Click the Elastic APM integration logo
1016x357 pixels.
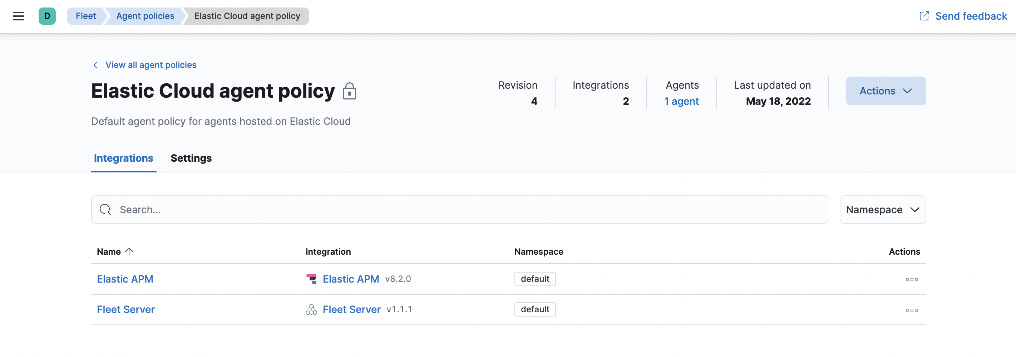(x=312, y=279)
